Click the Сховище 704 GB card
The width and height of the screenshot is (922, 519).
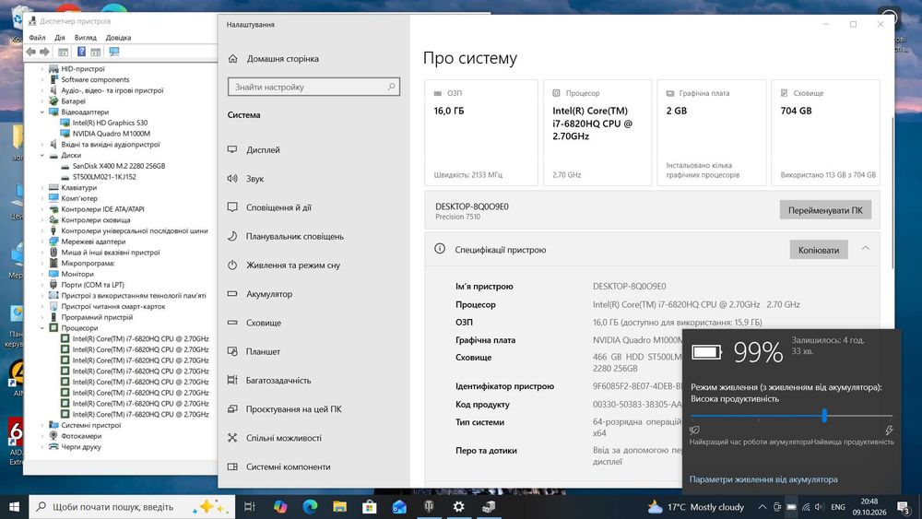pyautogui.click(x=825, y=133)
